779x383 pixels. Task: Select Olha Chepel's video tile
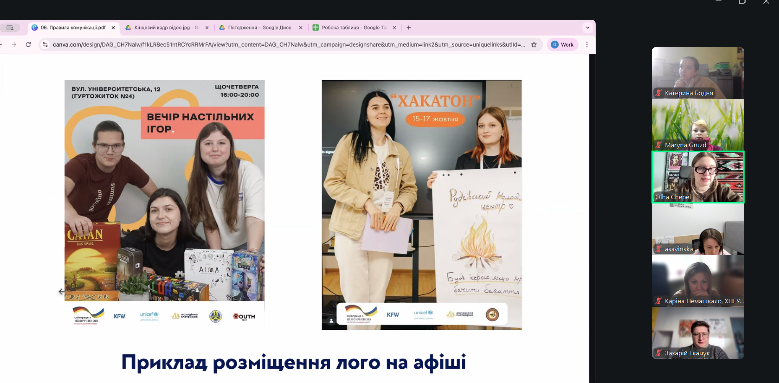(x=698, y=177)
